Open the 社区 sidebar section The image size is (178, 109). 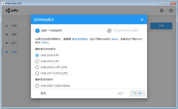(x=14, y=26)
